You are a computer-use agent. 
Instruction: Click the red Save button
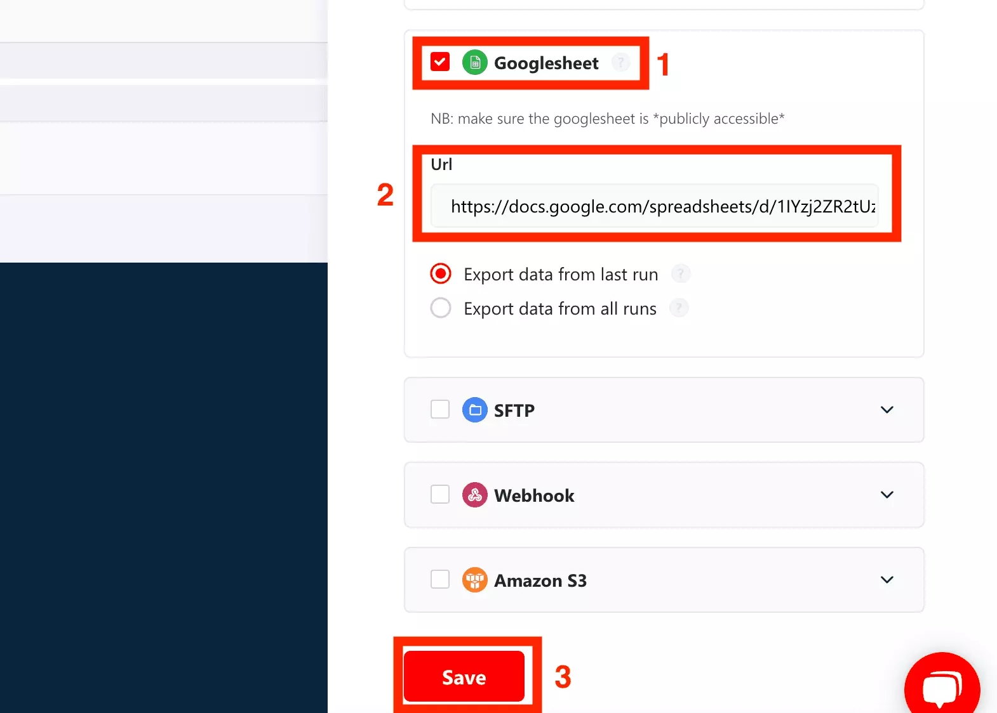coord(464,677)
